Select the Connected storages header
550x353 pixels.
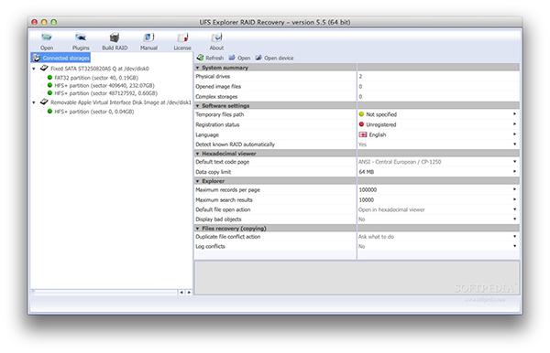tap(61, 58)
